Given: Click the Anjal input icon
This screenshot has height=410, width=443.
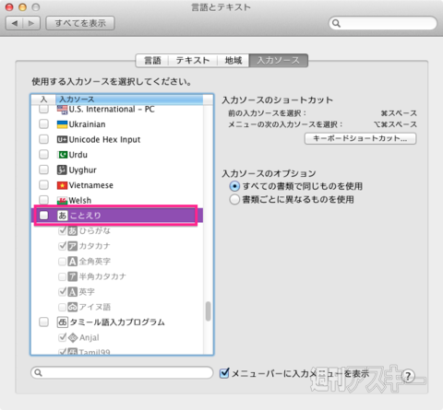Looking at the screenshot, I should click(x=72, y=337).
